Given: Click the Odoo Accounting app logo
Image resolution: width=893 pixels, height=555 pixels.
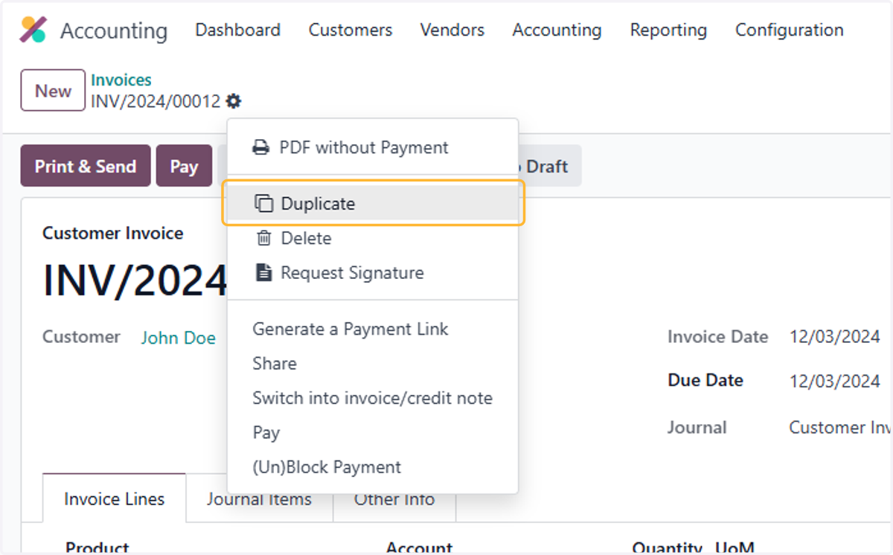Looking at the screenshot, I should pos(33,30).
